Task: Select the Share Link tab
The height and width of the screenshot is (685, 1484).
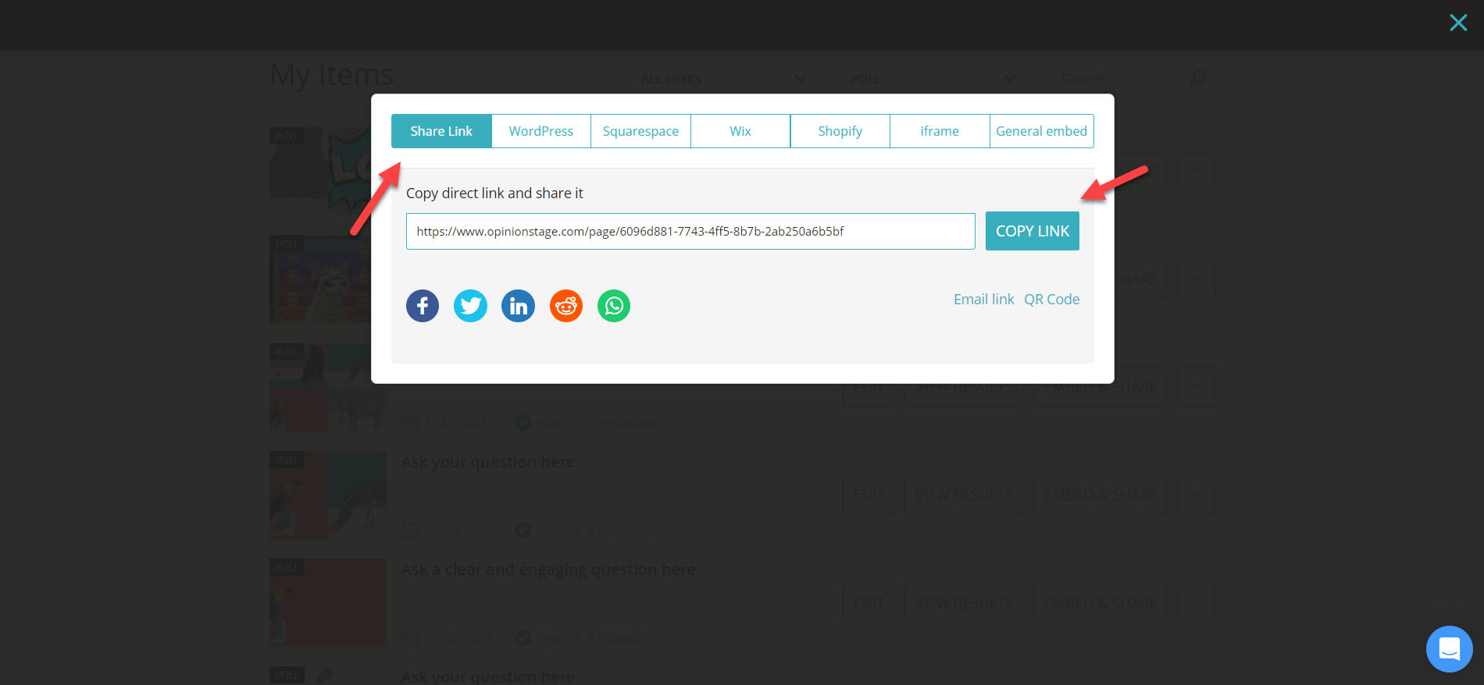Action: tap(441, 131)
